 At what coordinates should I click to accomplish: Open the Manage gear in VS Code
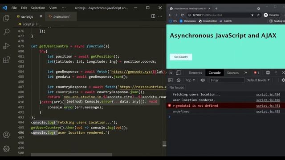[x=6, y=149]
